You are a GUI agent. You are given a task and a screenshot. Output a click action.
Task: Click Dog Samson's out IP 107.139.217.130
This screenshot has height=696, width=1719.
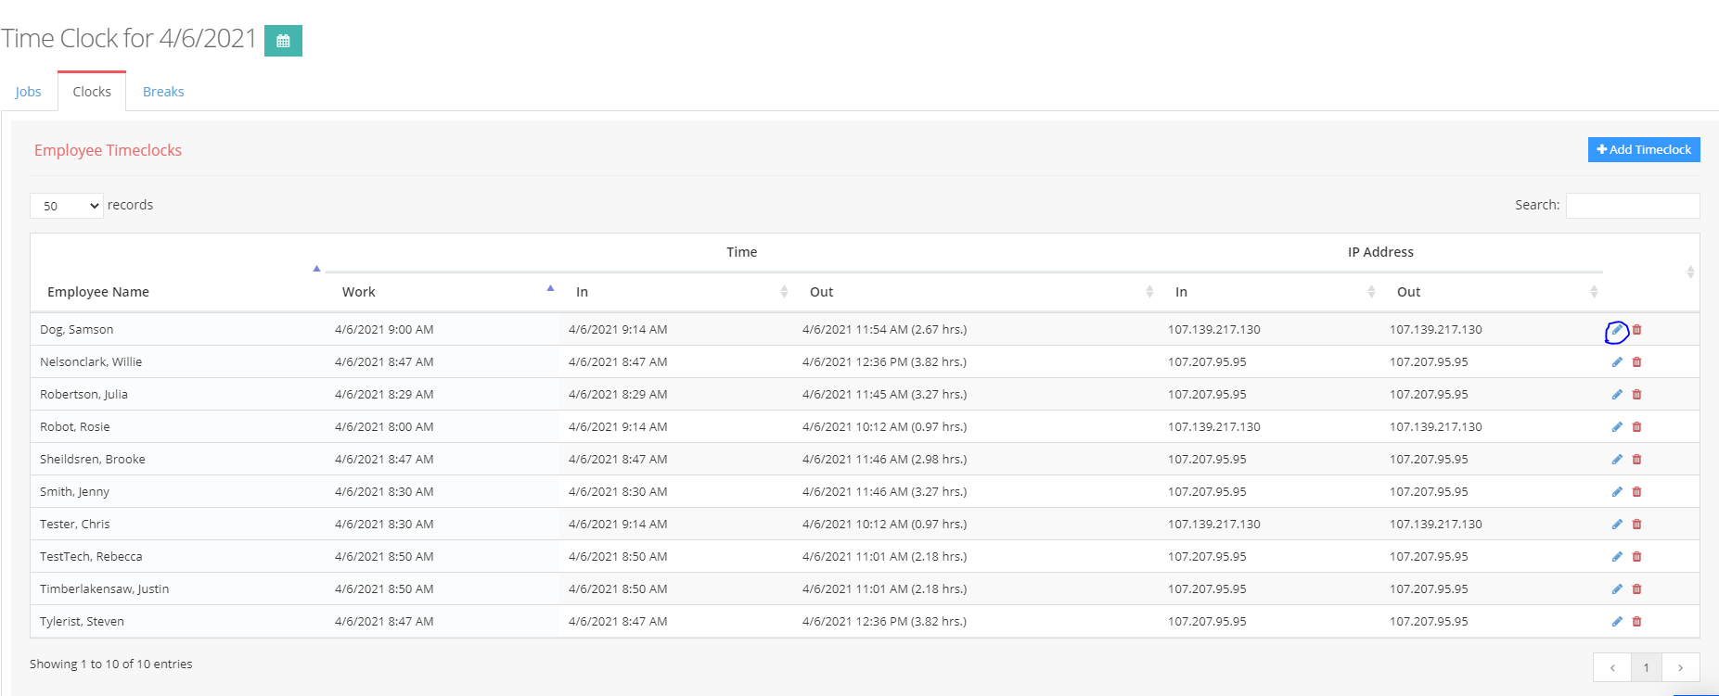click(x=1436, y=330)
